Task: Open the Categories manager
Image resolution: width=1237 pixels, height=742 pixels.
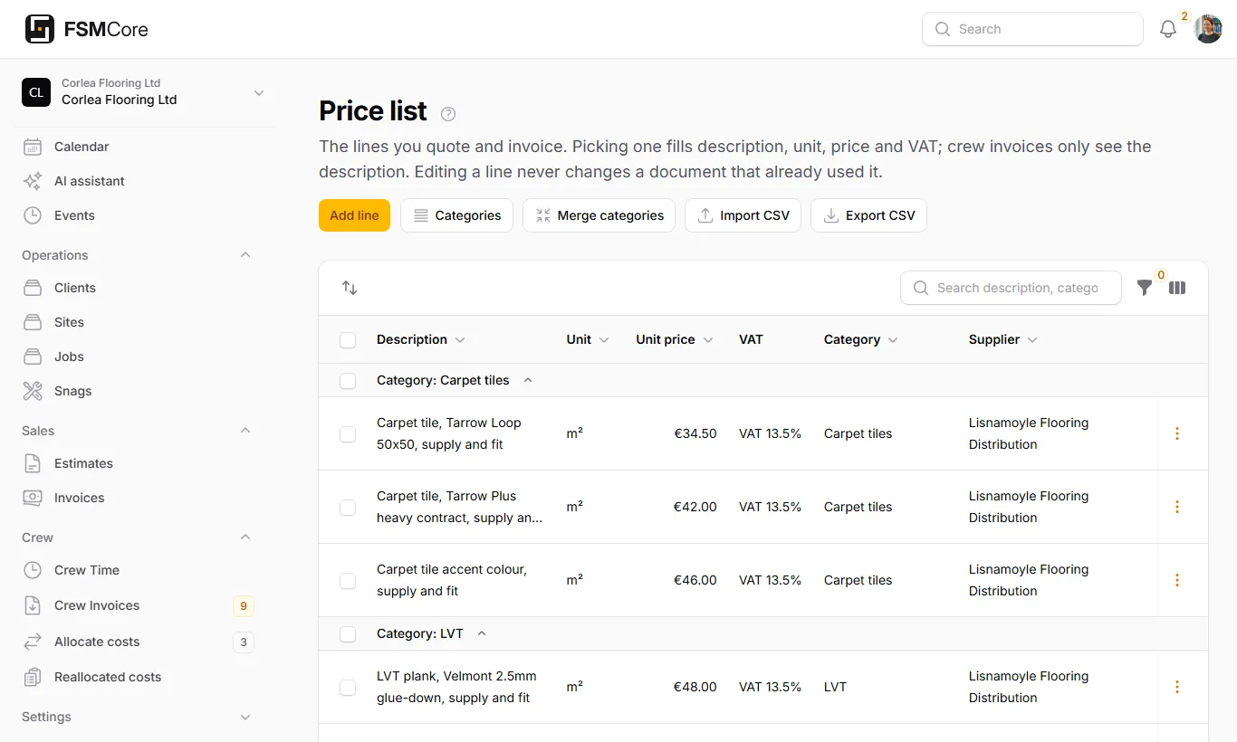Action: (x=456, y=215)
